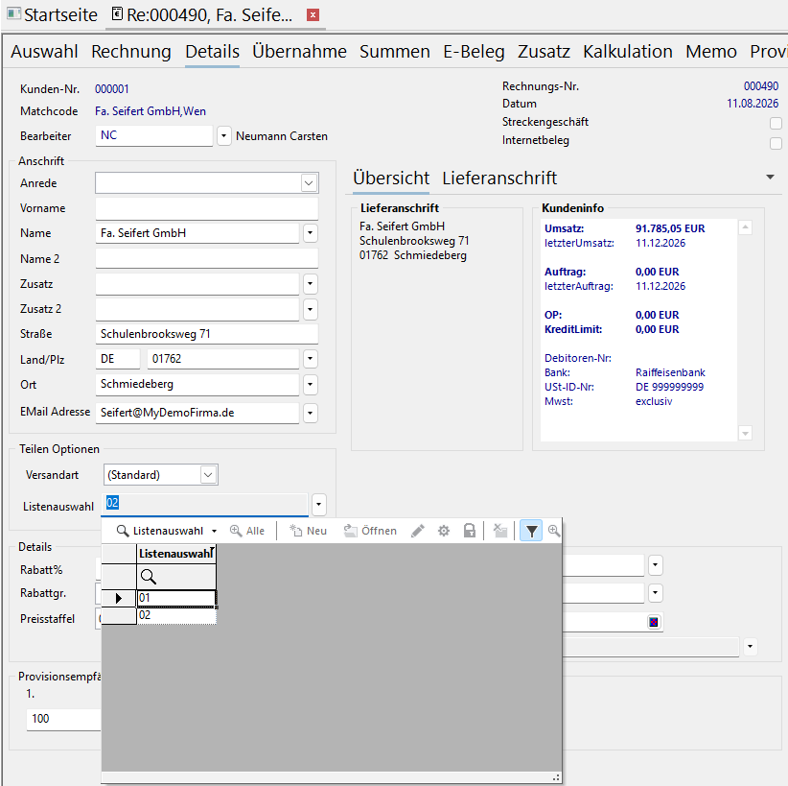The width and height of the screenshot is (788, 786).
Task: Open the Startseite tab
Action: pyautogui.click(x=53, y=15)
